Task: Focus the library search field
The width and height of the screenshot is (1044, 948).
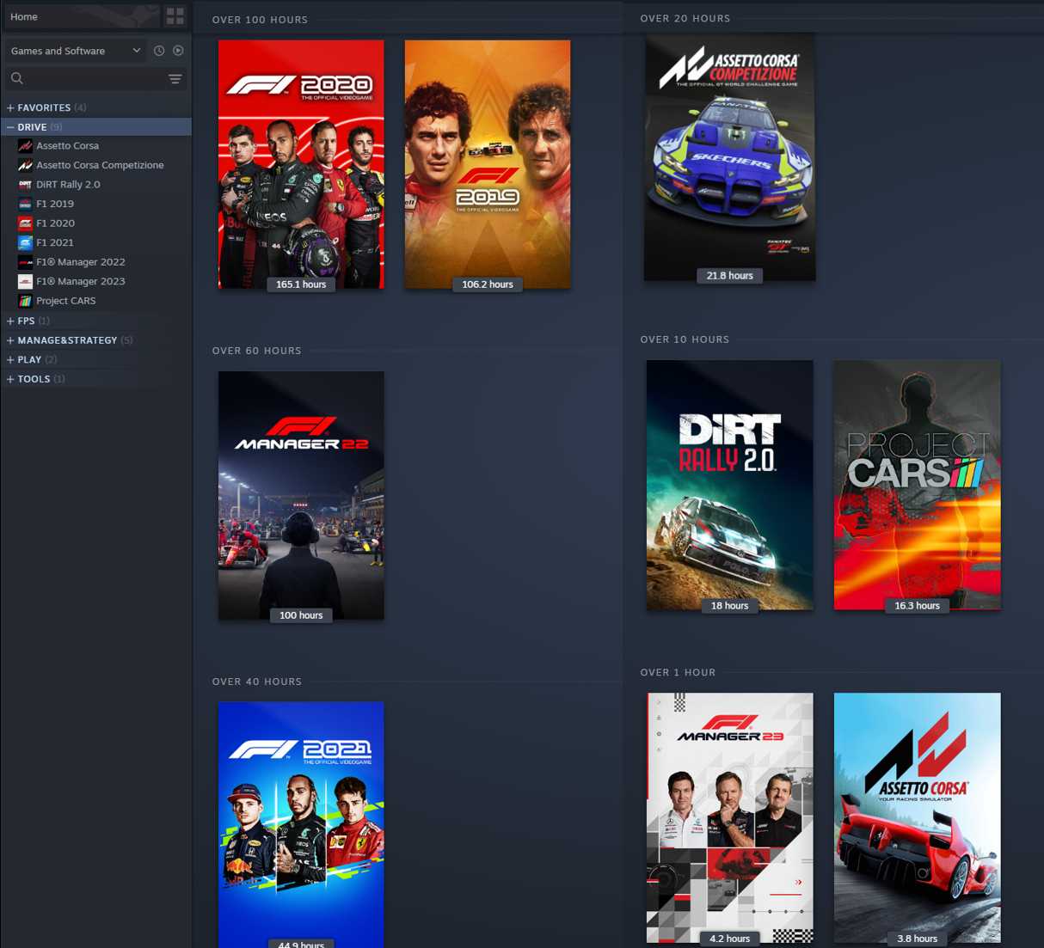Action: [95, 78]
